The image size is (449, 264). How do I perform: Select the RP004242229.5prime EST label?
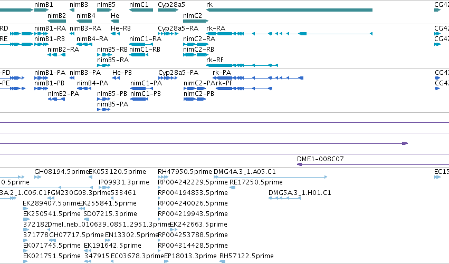click(x=193, y=182)
